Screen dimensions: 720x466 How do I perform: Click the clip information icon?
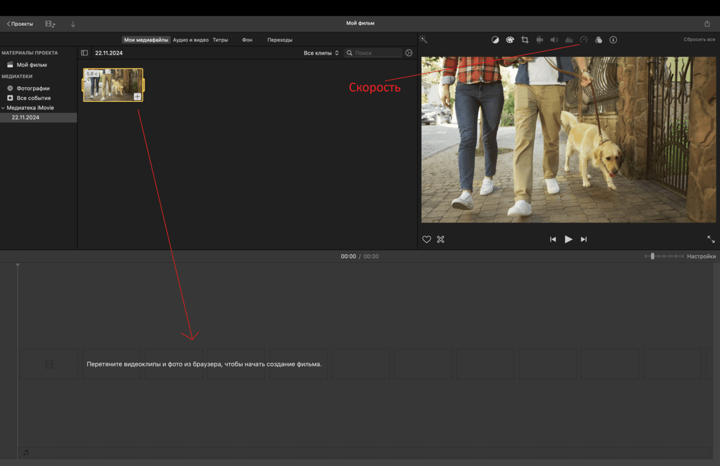613,40
